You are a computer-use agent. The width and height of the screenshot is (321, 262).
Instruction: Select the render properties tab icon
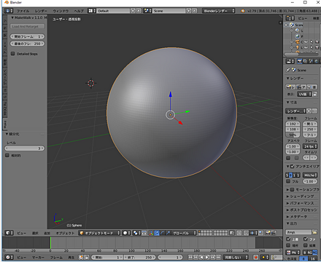[x=300, y=61]
